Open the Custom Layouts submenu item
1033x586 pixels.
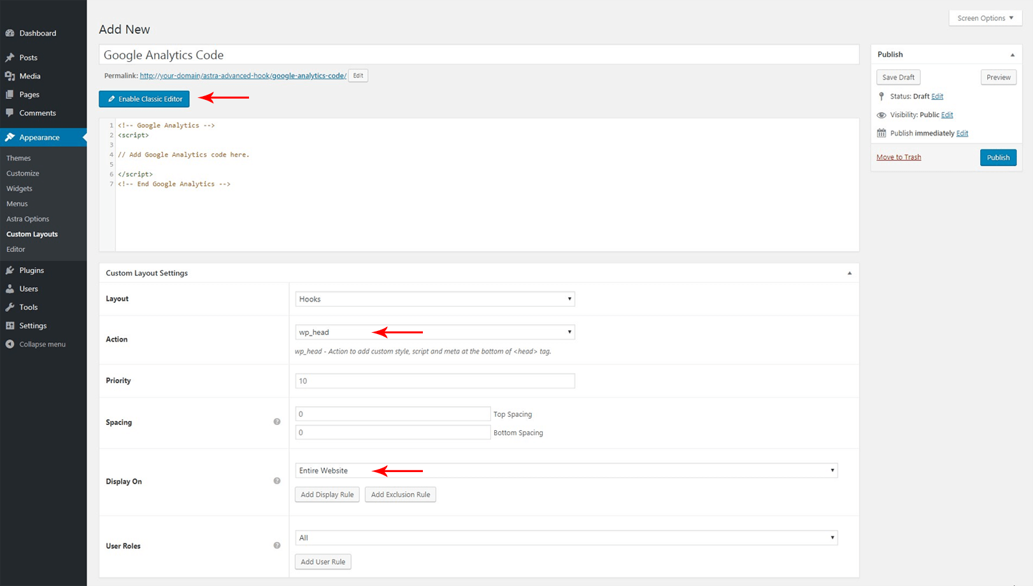32,234
